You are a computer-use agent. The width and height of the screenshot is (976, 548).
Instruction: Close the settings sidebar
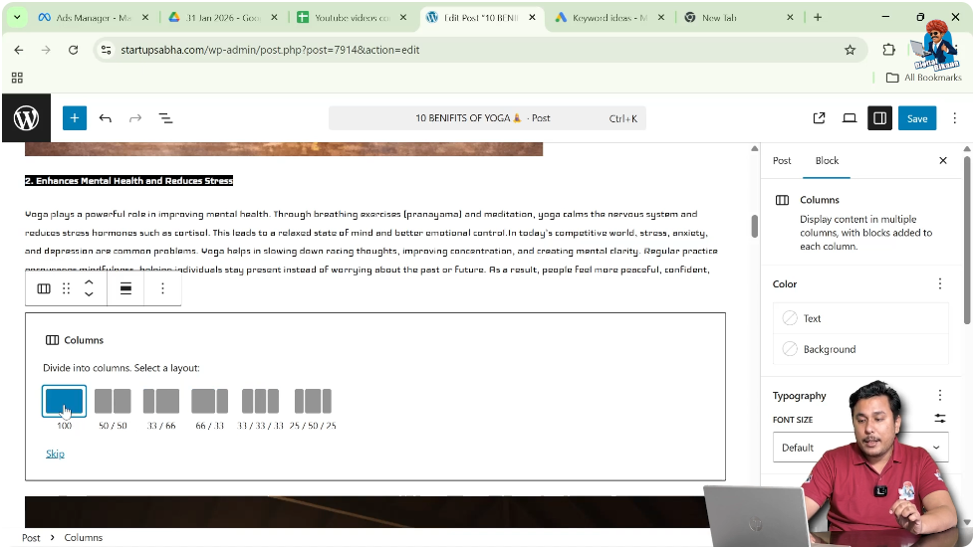point(942,160)
